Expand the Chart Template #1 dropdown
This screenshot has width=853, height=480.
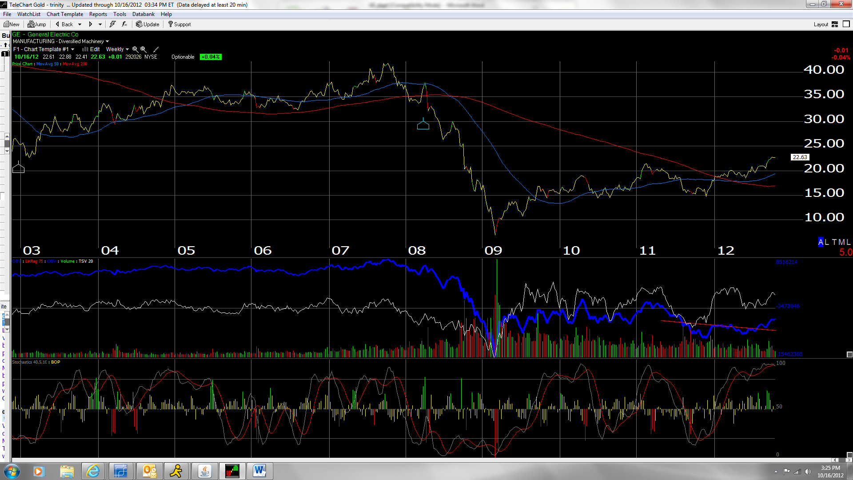(44, 49)
